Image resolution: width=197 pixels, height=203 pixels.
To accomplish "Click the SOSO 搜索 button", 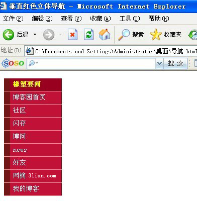I will click(175, 63).
